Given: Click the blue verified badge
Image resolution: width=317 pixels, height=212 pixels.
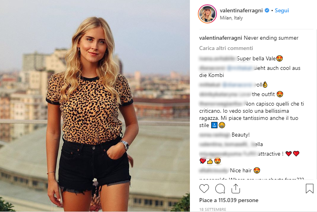Looking at the screenshot, I should (267, 11).
